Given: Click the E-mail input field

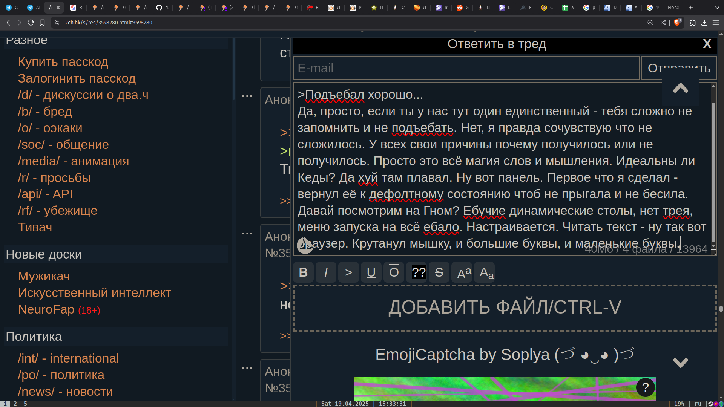Looking at the screenshot, I should tap(466, 68).
